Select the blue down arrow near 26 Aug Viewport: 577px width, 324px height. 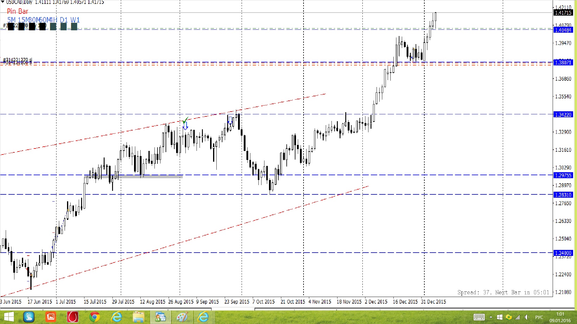(x=185, y=126)
